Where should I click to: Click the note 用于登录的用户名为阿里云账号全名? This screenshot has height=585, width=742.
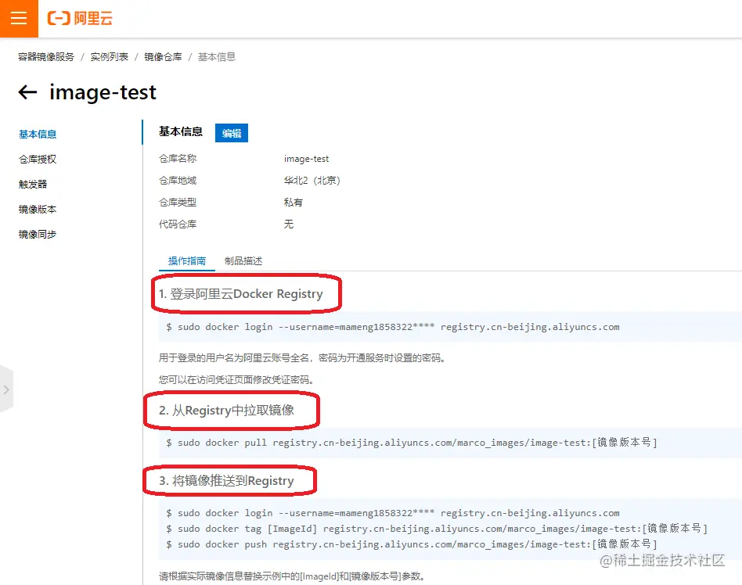[x=303, y=358]
